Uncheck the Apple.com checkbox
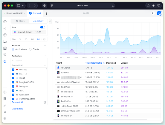Screen dimensions: 165x125 tap(13, 95)
